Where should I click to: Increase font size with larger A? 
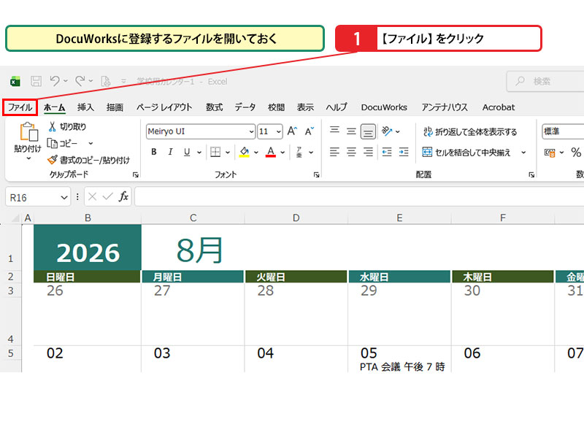click(x=292, y=131)
